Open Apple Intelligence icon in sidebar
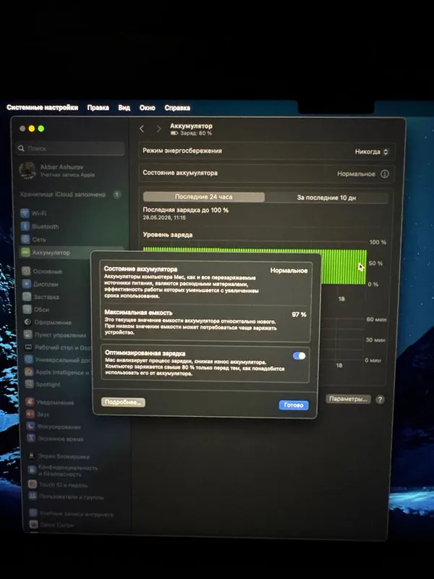The image size is (434, 579). point(29,372)
